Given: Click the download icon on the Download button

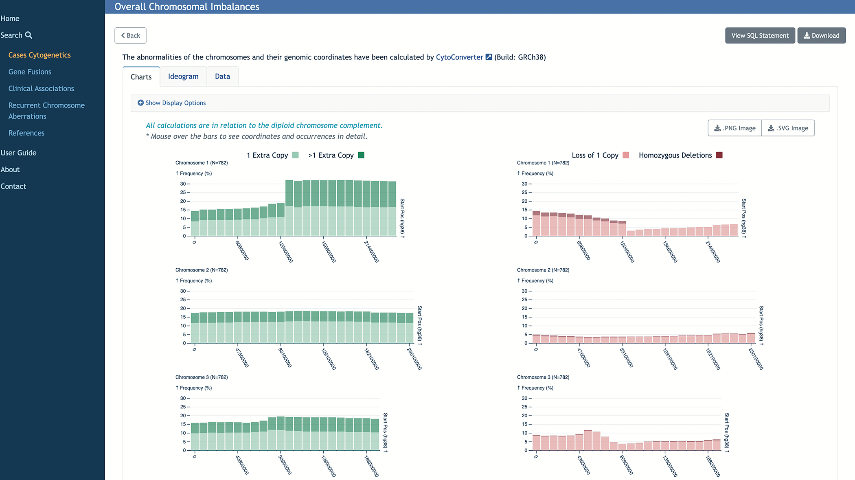Looking at the screenshot, I should [x=807, y=35].
